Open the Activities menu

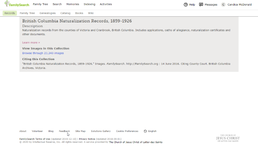tap(106, 4)
